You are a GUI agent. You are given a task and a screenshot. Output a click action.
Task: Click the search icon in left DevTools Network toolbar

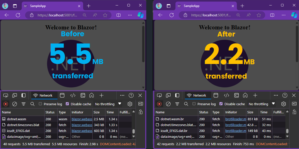(x=33, y=104)
